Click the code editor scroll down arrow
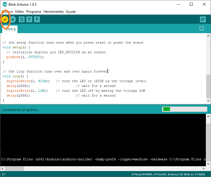The height and width of the screenshot is (177, 211). pos(208,101)
